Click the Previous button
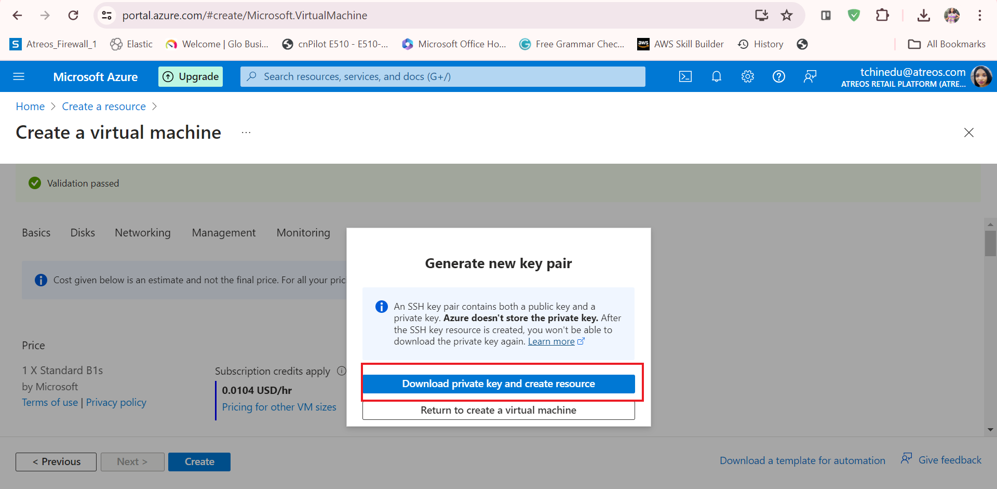This screenshot has height=489, width=997. click(56, 462)
